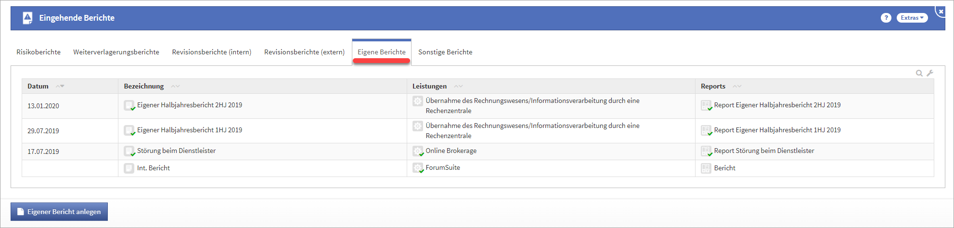Switch to the Risikoberichte tab

pos(39,52)
